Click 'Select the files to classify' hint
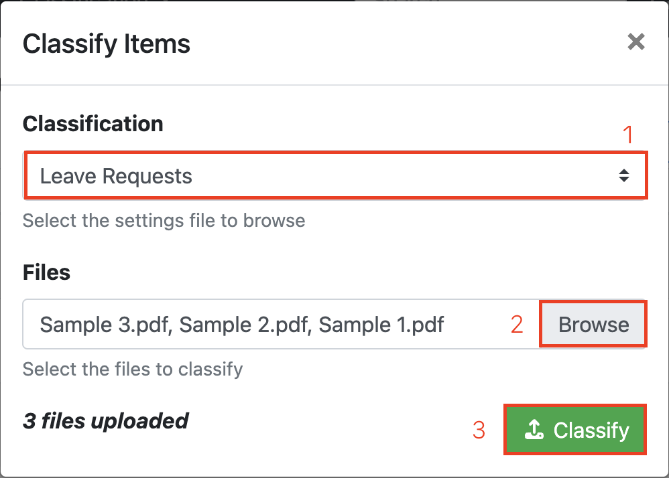The width and height of the screenshot is (669, 478). click(133, 369)
